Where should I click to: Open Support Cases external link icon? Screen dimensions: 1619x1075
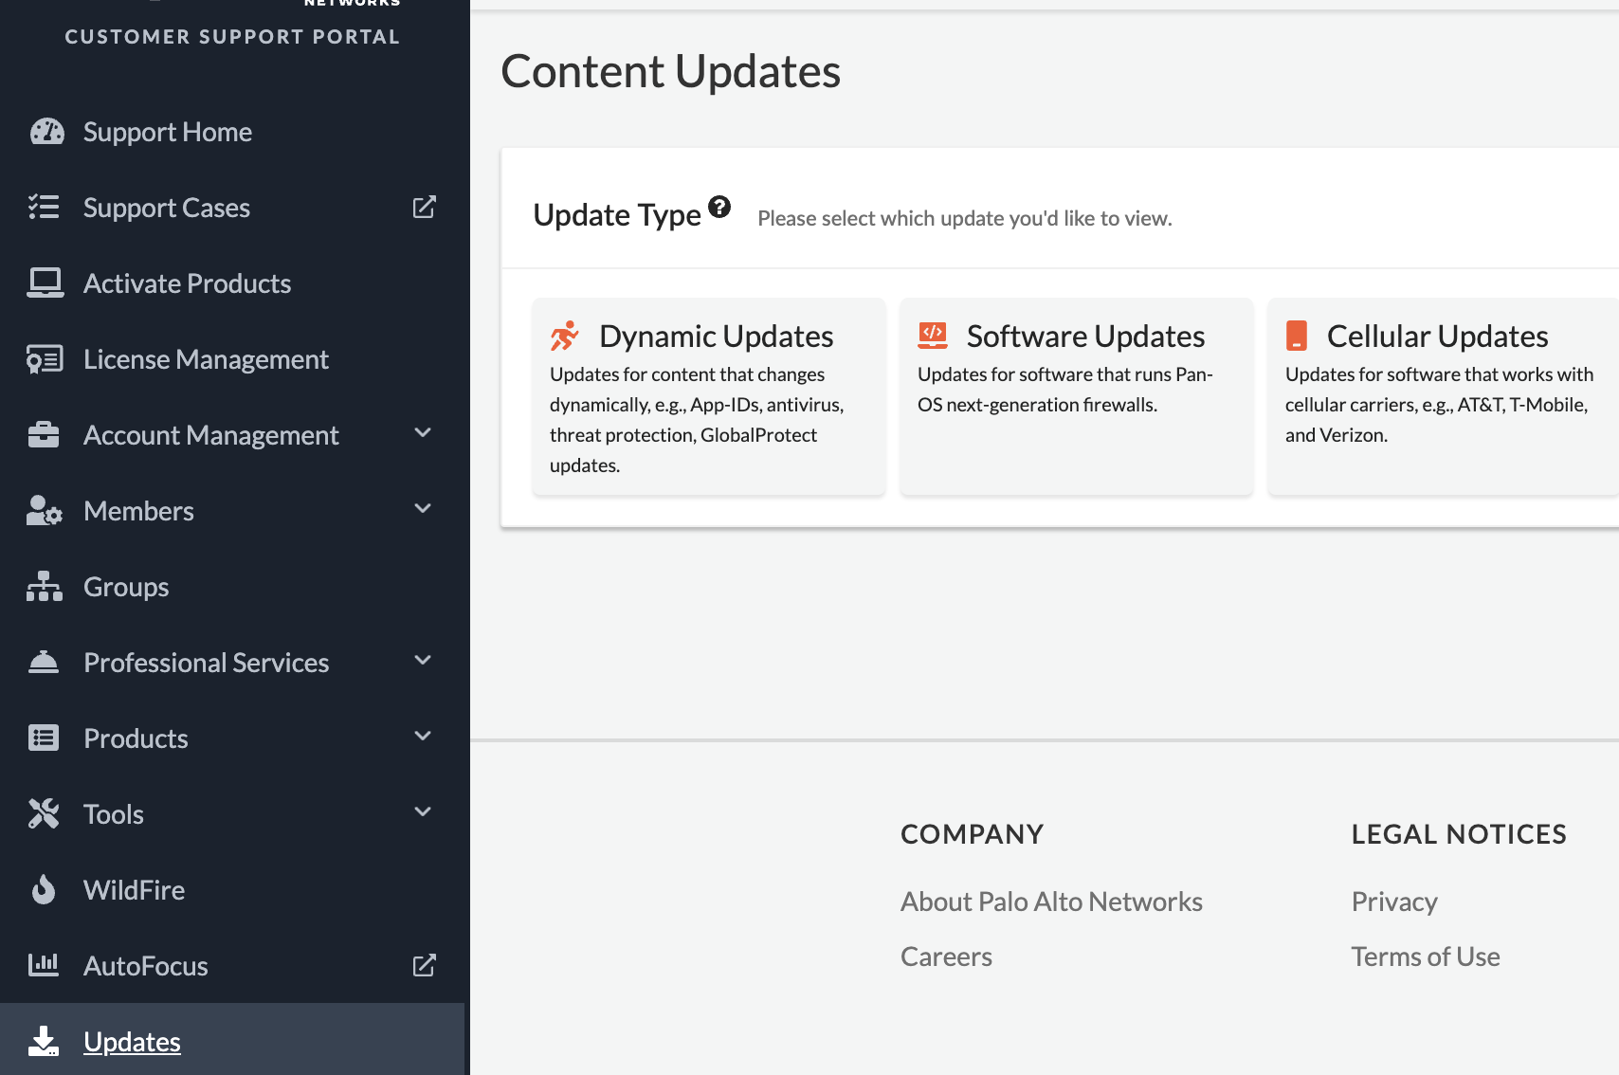click(x=424, y=207)
